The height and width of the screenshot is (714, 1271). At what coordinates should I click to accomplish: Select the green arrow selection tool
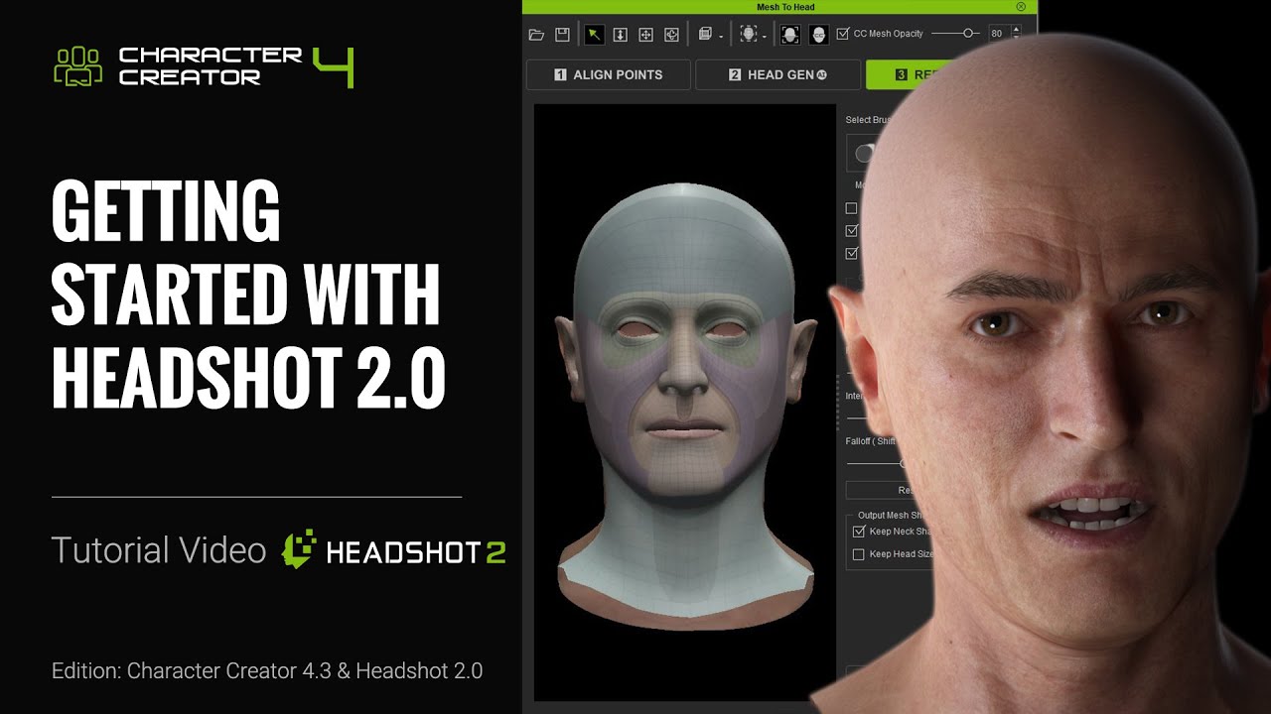pos(594,35)
